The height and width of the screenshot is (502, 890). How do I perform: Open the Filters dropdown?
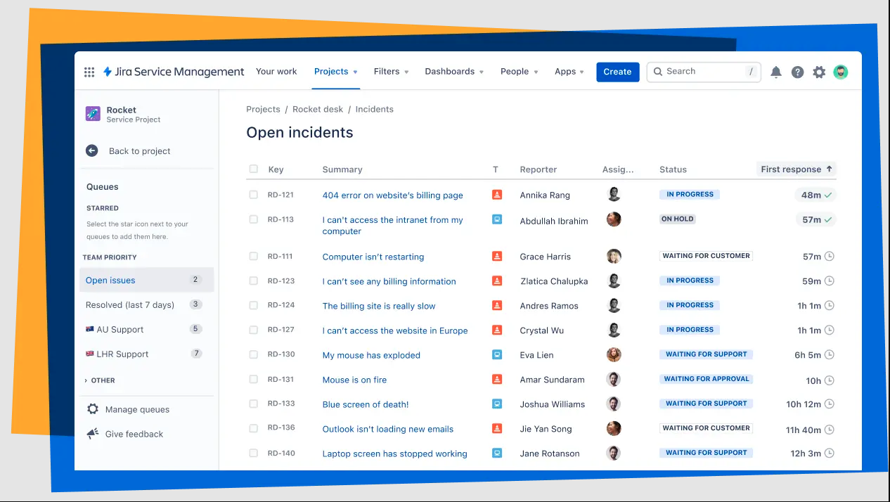[x=391, y=72]
